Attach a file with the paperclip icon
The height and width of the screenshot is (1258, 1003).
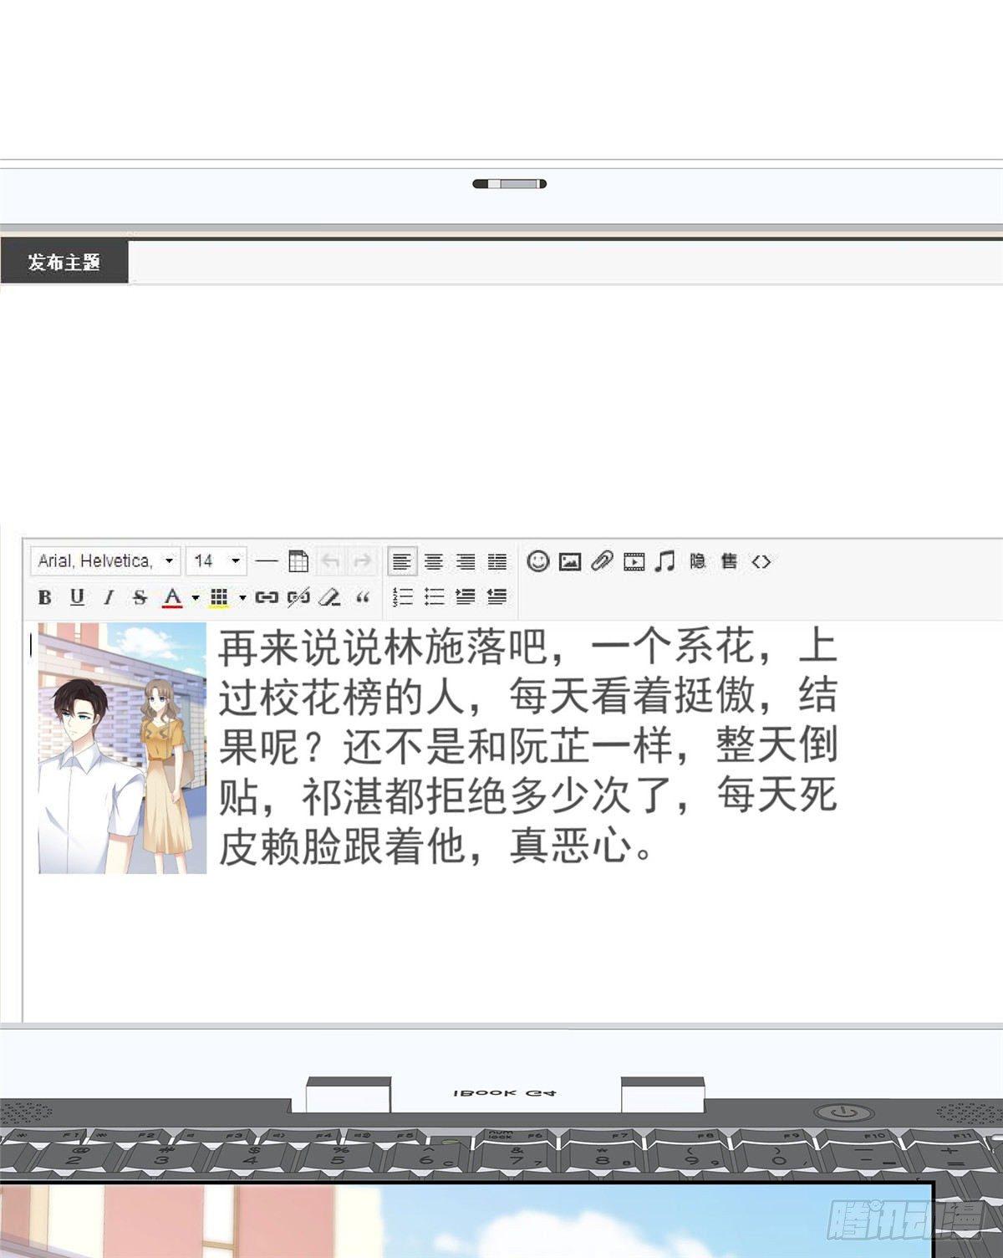(602, 561)
